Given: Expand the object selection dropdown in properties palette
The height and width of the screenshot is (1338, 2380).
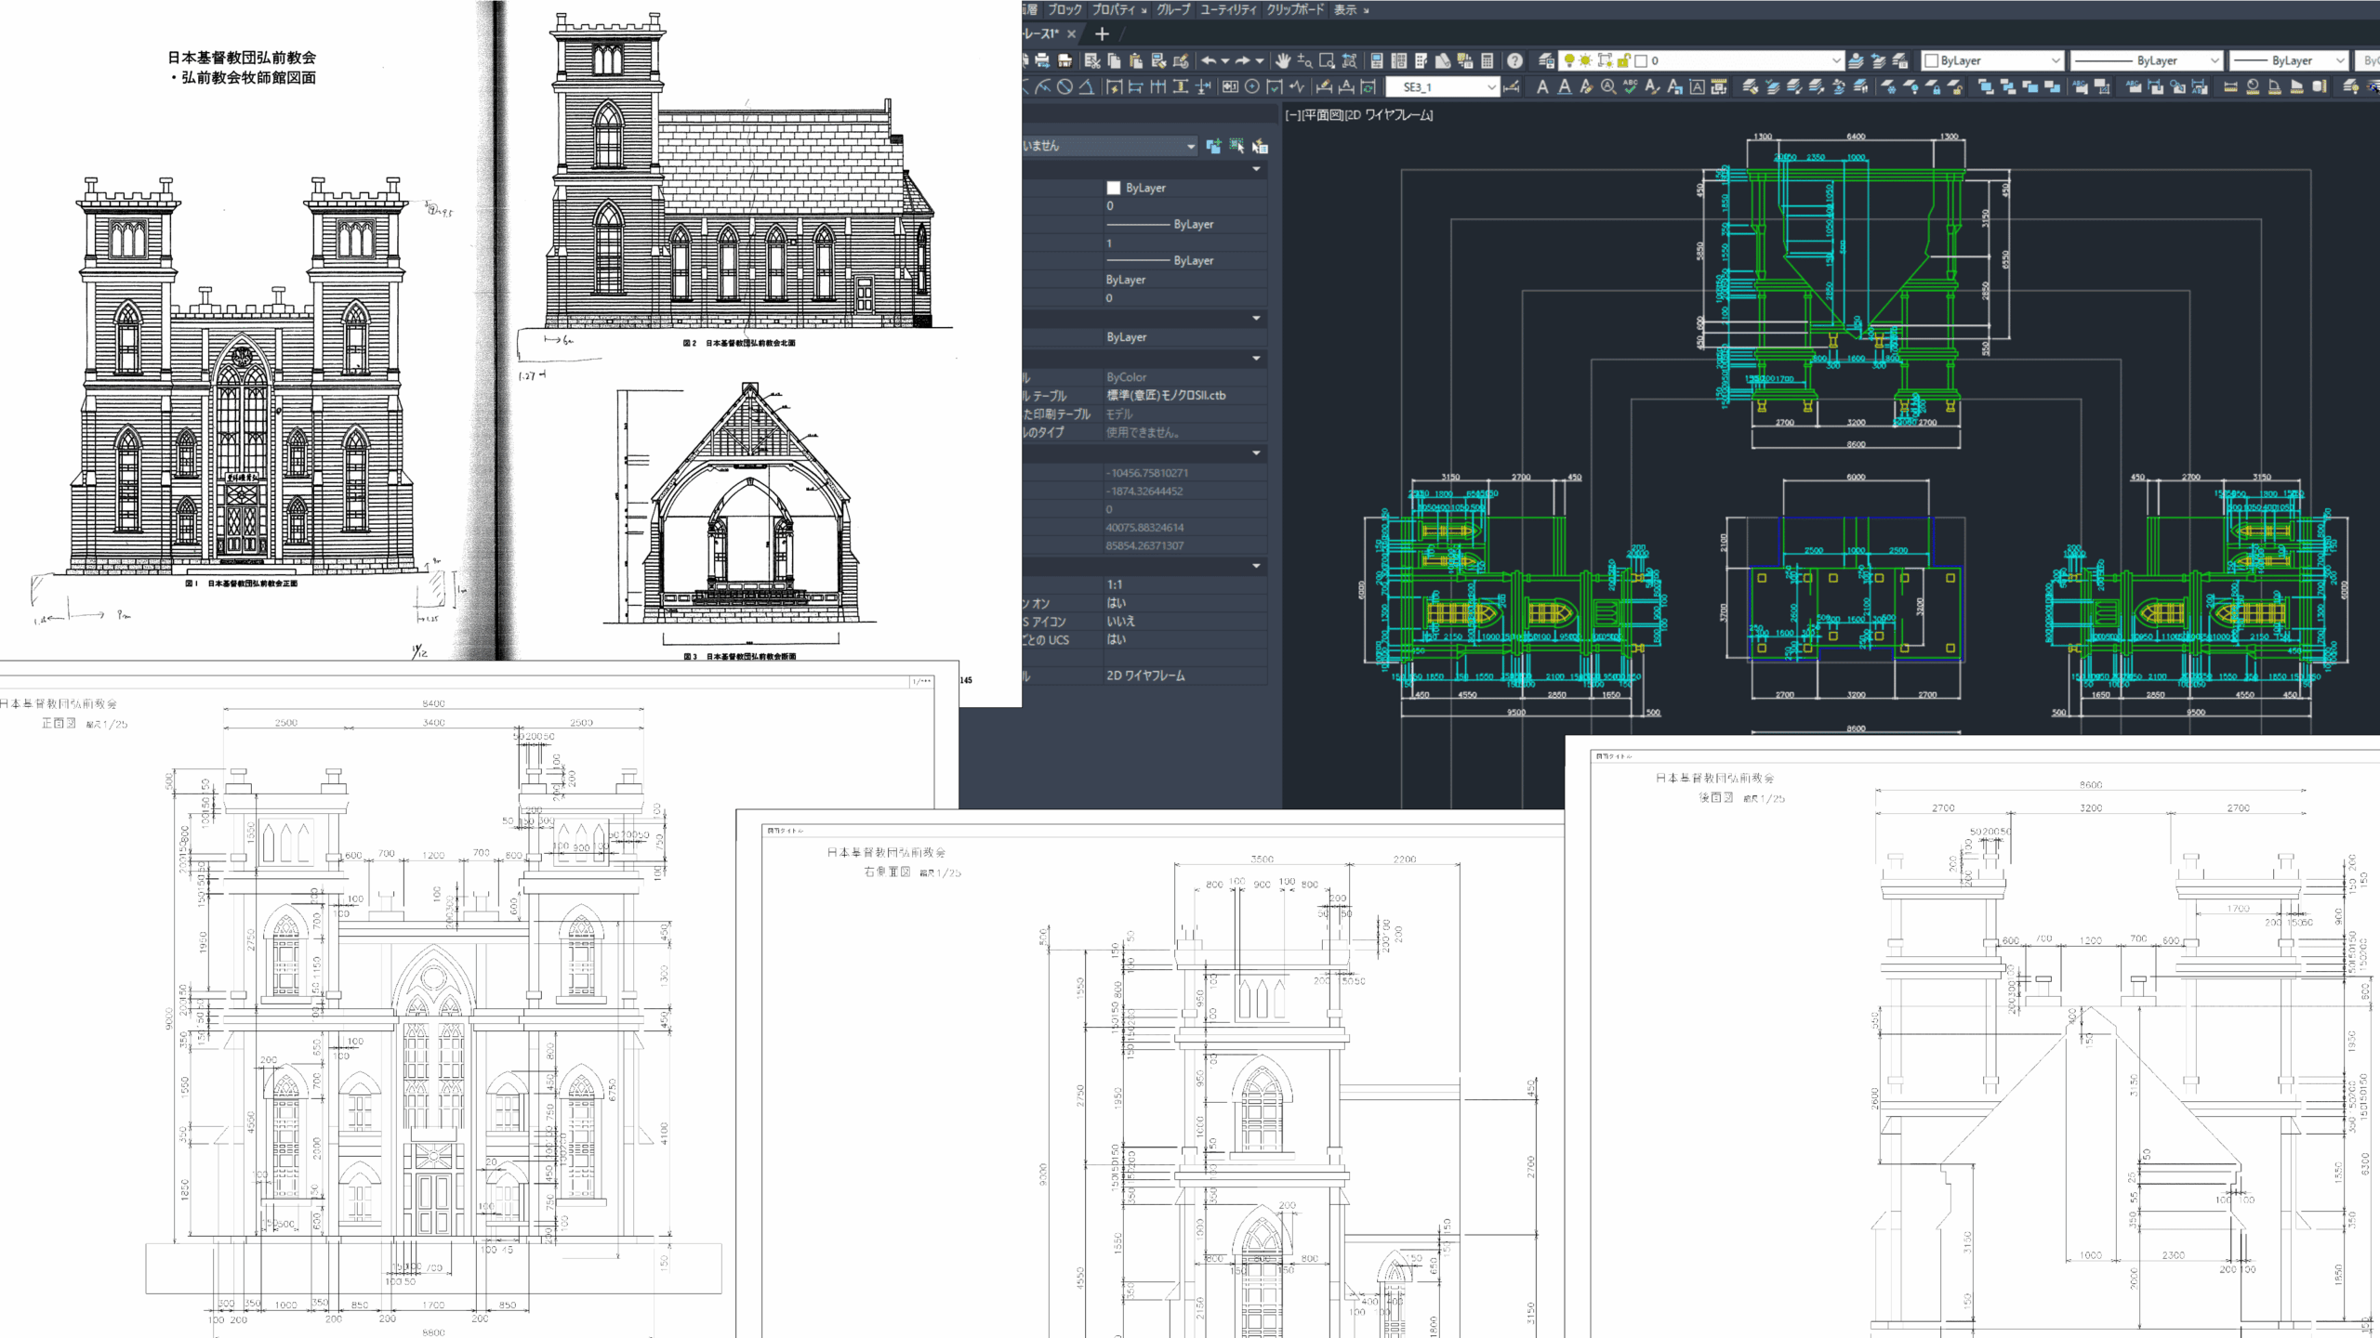Looking at the screenshot, I should click(x=1190, y=146).
